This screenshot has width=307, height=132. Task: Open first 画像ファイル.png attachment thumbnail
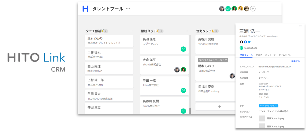pyautogui.click(x=262, y=118)
